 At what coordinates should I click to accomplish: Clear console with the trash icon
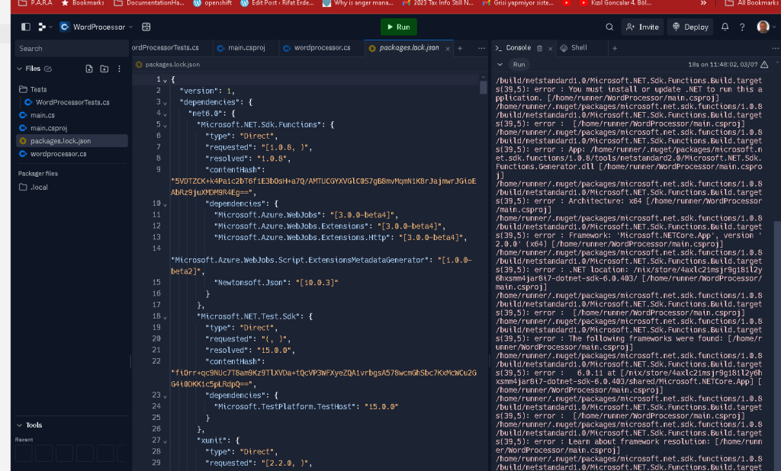click(x=539, y=48)
